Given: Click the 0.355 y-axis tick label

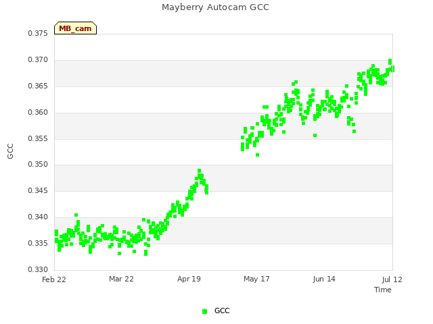Looking at the screenshot, I should (38, 138).
